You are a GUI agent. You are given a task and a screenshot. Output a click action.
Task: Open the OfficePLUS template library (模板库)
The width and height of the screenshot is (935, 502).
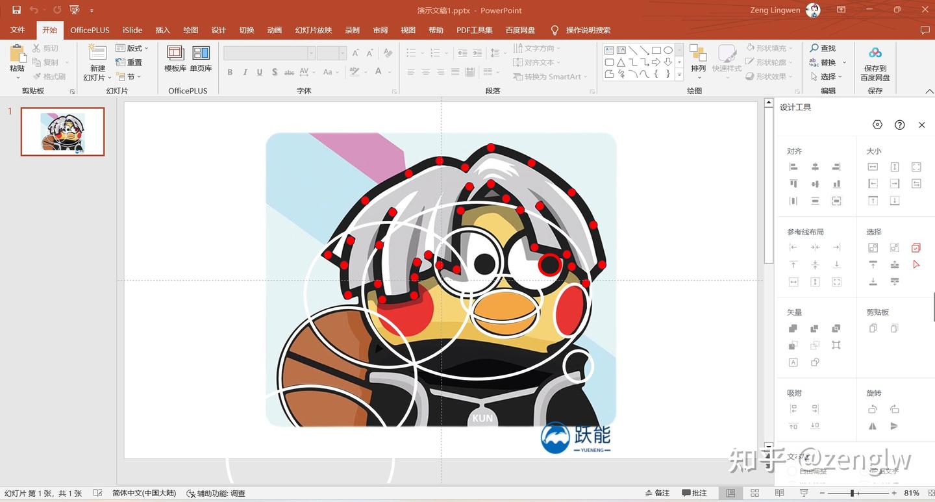coord(175,58)
